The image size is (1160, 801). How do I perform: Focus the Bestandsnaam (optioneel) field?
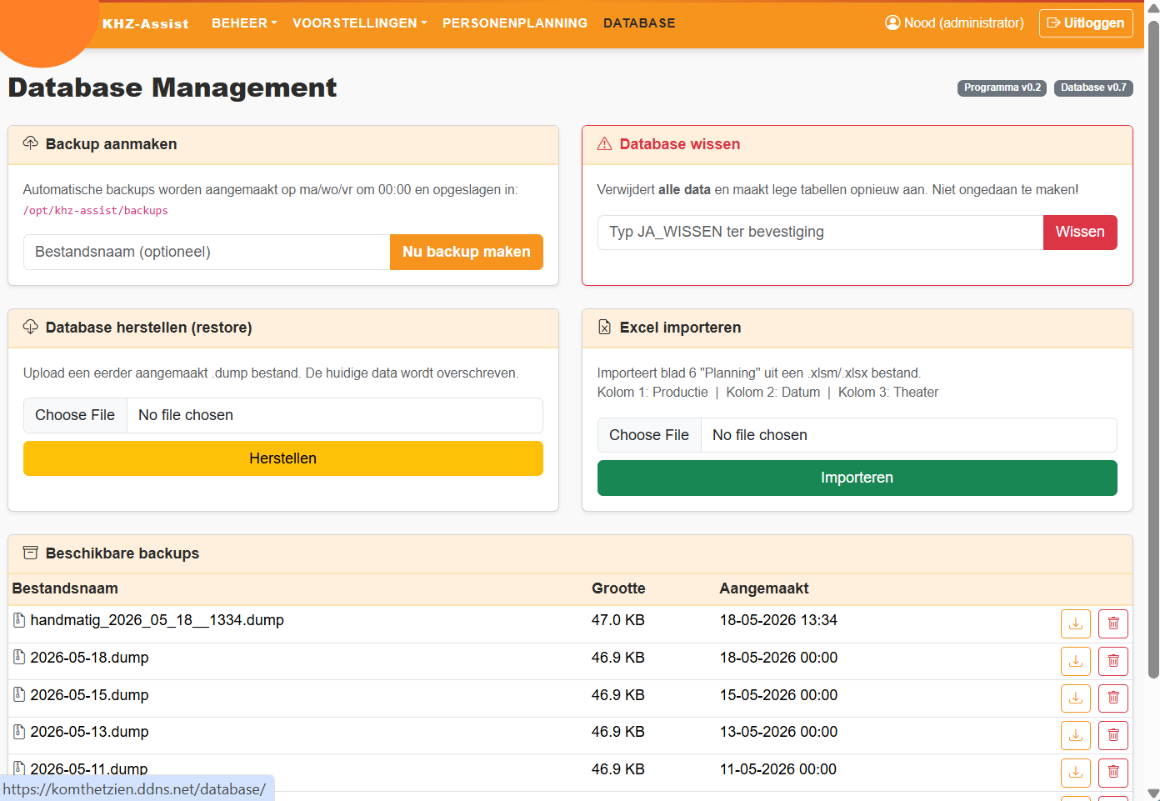click(207, 252)
